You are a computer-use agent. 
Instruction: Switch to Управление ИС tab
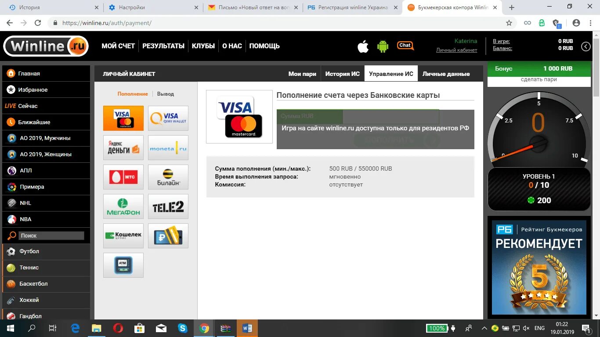click(391, 74)
